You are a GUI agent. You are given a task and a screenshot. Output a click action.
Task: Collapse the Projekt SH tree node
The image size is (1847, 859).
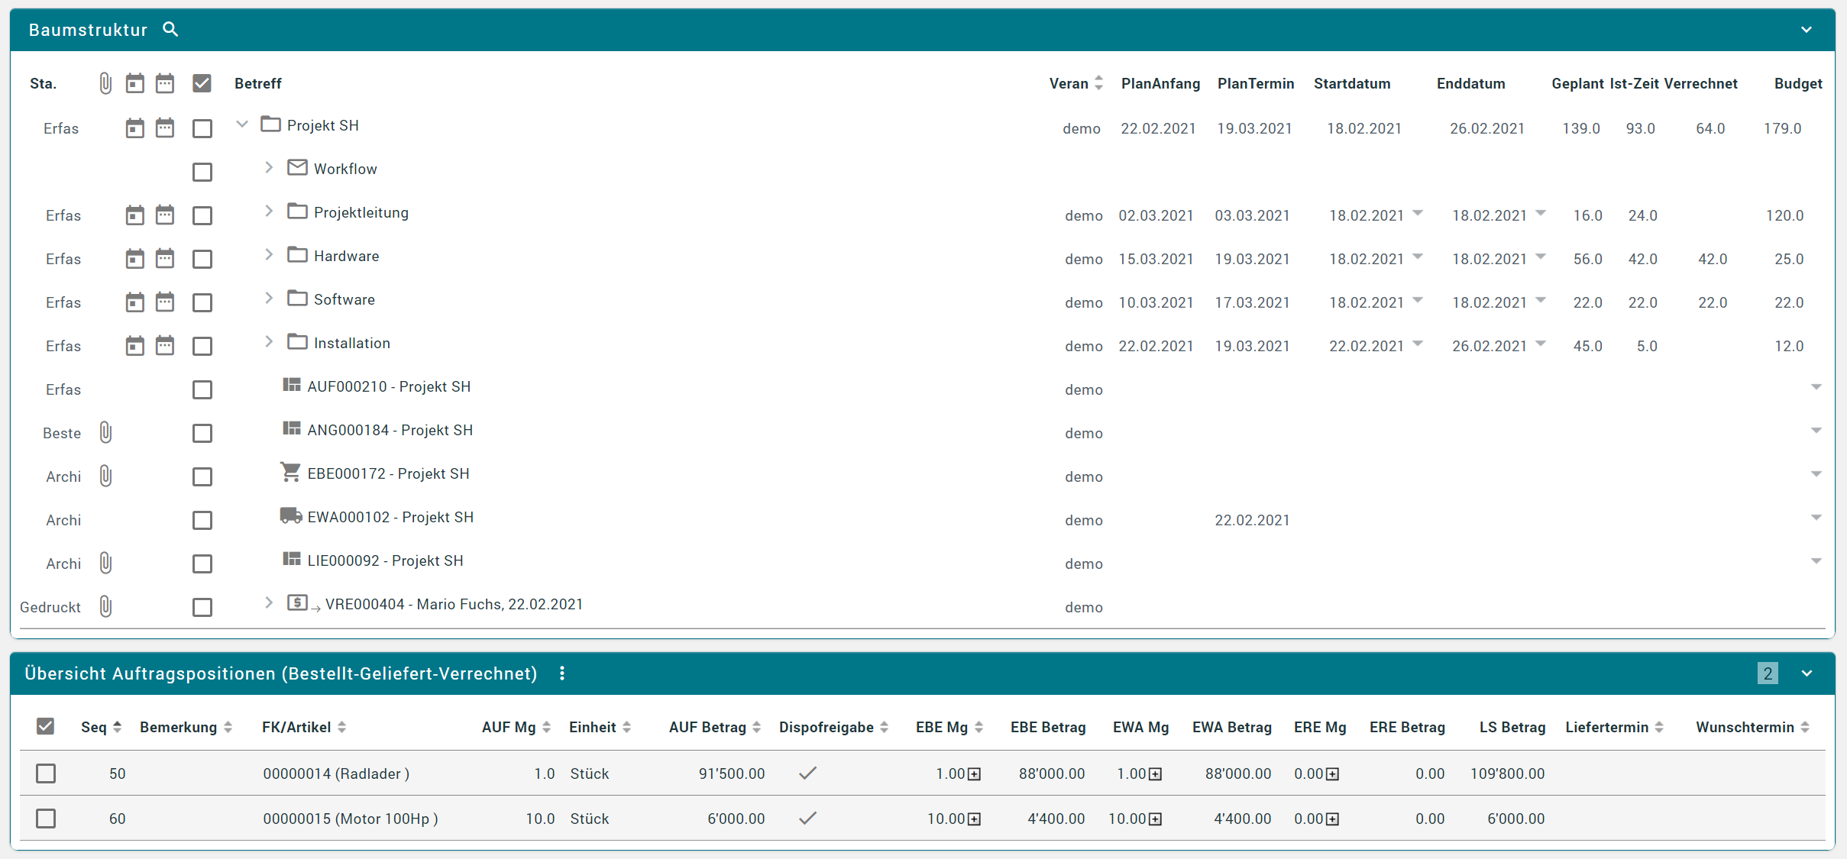[242, 124]
